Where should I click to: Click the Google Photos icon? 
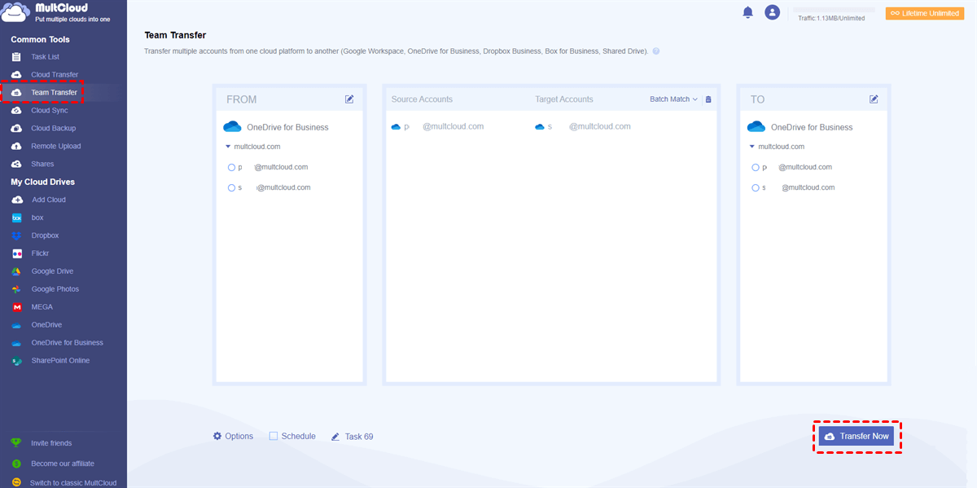tap(16, 289)
